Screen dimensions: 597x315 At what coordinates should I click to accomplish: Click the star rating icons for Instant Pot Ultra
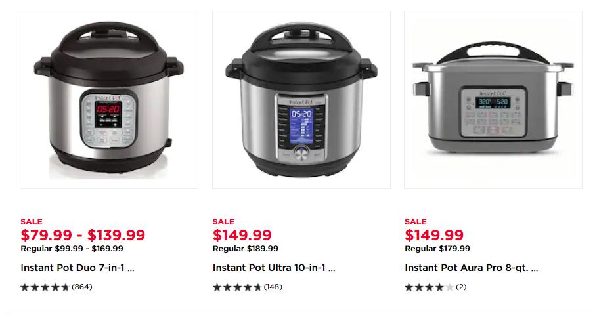coord(237,287)
